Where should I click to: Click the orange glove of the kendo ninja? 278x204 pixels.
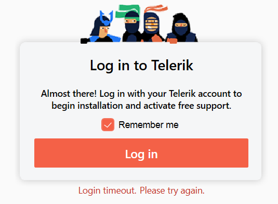pos(156,39)
